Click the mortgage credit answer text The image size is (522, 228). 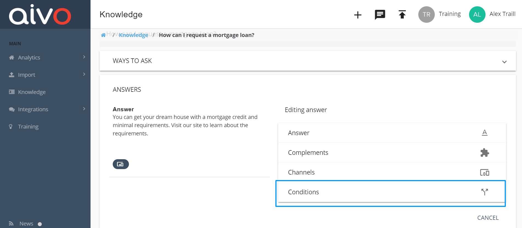(x=185, y=125)
